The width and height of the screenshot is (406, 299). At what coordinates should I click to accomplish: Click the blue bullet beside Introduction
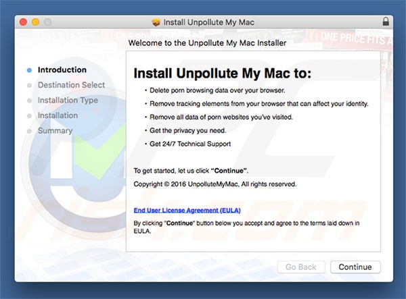(29, 70)
